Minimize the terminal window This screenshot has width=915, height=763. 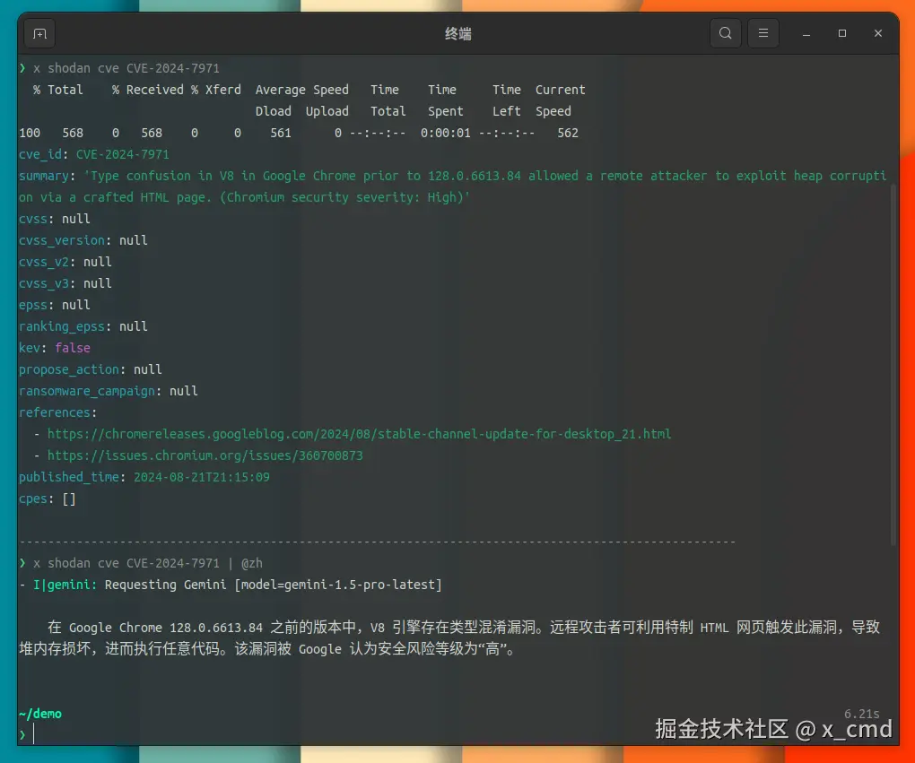(806, 33)
